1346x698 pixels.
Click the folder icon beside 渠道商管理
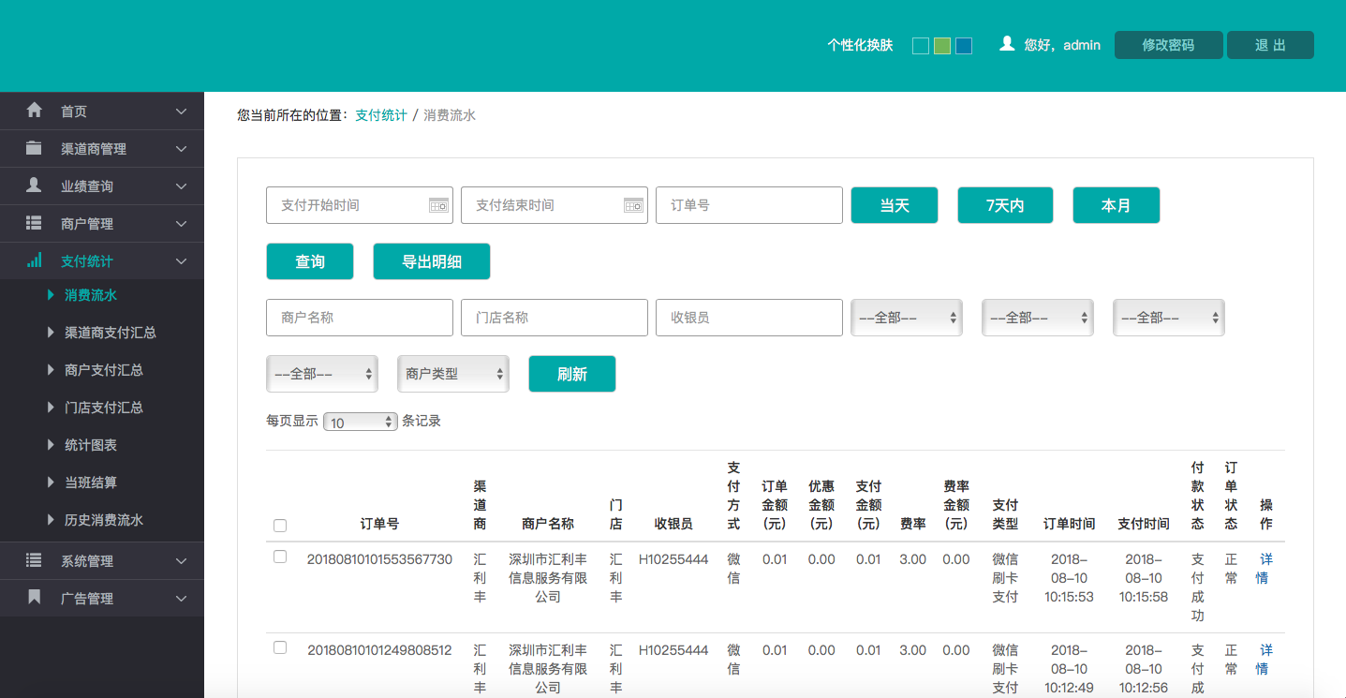pos(34,148)
